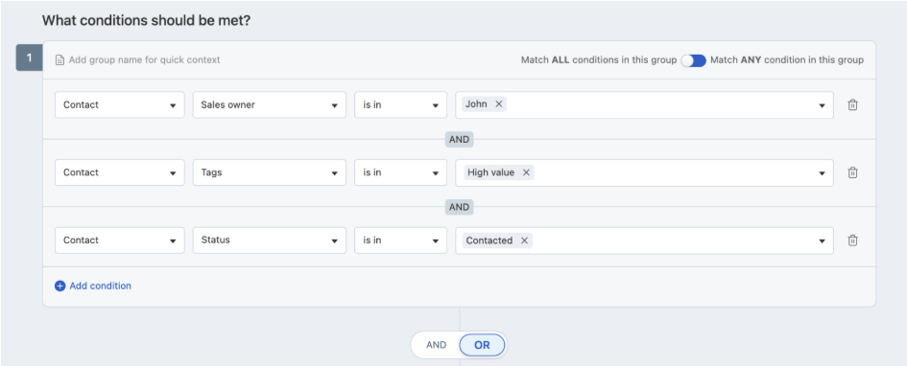
Task: Toggle Match ALL / Match ANY switch
Action: (x=694, y=60)
